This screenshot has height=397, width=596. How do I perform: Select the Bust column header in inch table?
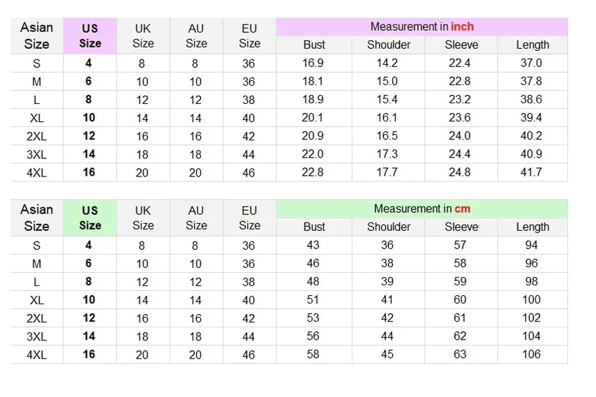[x=314, y=45]
